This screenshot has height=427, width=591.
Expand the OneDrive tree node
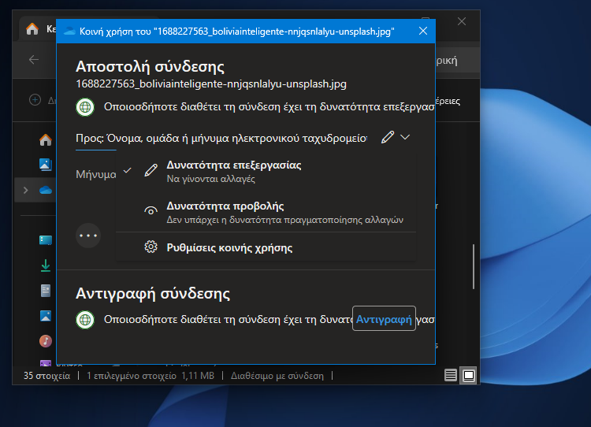click(x=26, y=191)
